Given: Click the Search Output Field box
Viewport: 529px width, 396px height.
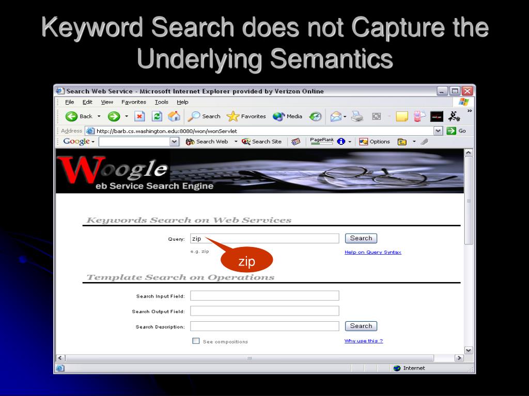Looking at the screenshot, I should (264, 311).
